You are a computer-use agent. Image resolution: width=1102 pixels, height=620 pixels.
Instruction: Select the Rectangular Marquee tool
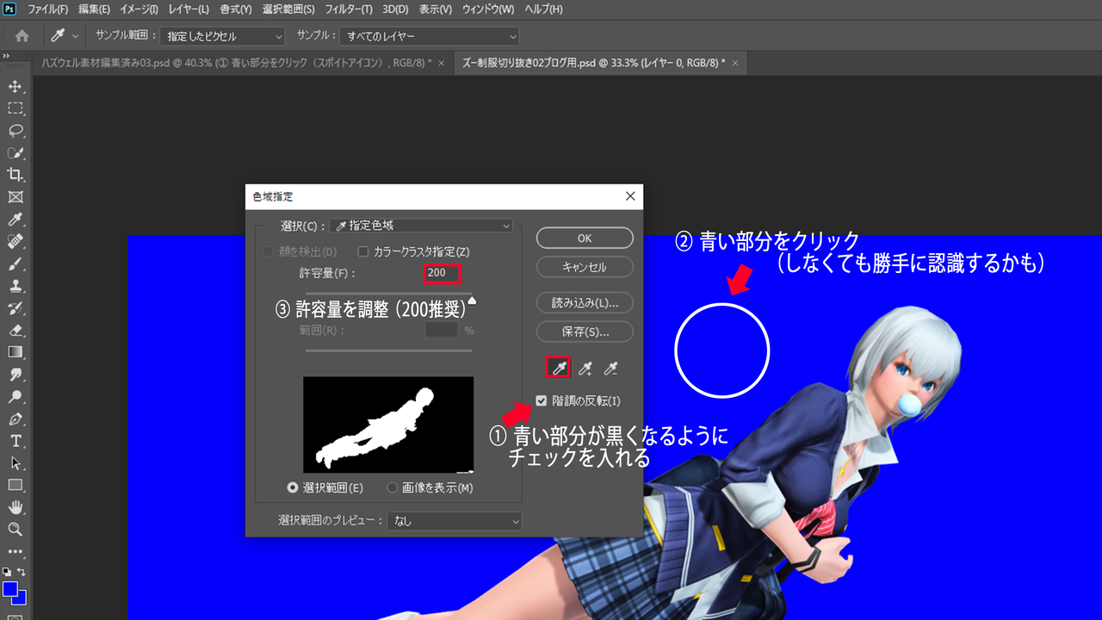click(15, 108)
